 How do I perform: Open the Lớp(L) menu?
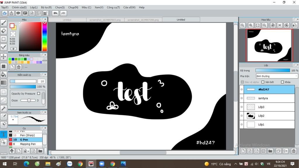coord(34,7)
